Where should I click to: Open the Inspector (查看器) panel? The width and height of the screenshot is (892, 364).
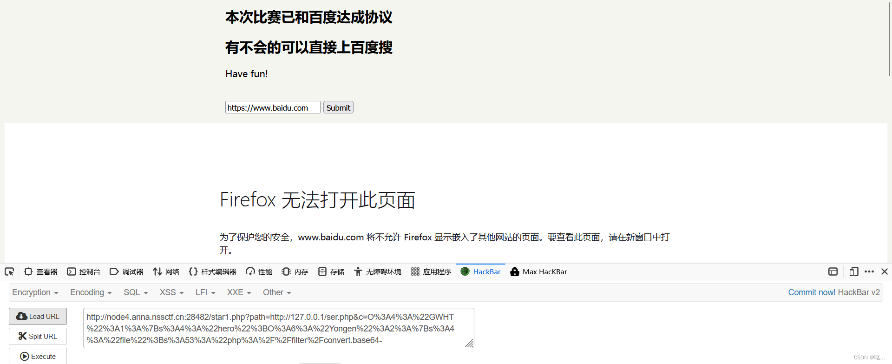tap(41, 271)
